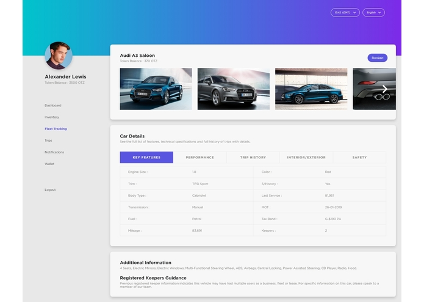Click Alexander Lewis profile avatar
Viewport: 424px width, 302px height.
[x=59, y=56]
